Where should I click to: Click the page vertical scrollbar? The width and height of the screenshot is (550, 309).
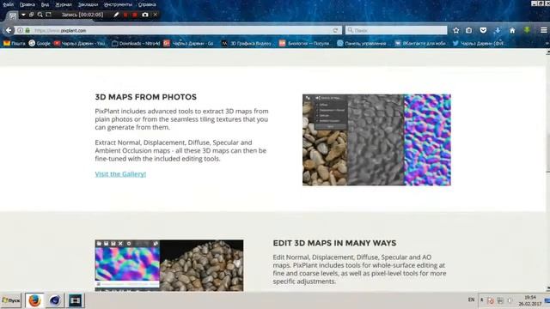547,170
